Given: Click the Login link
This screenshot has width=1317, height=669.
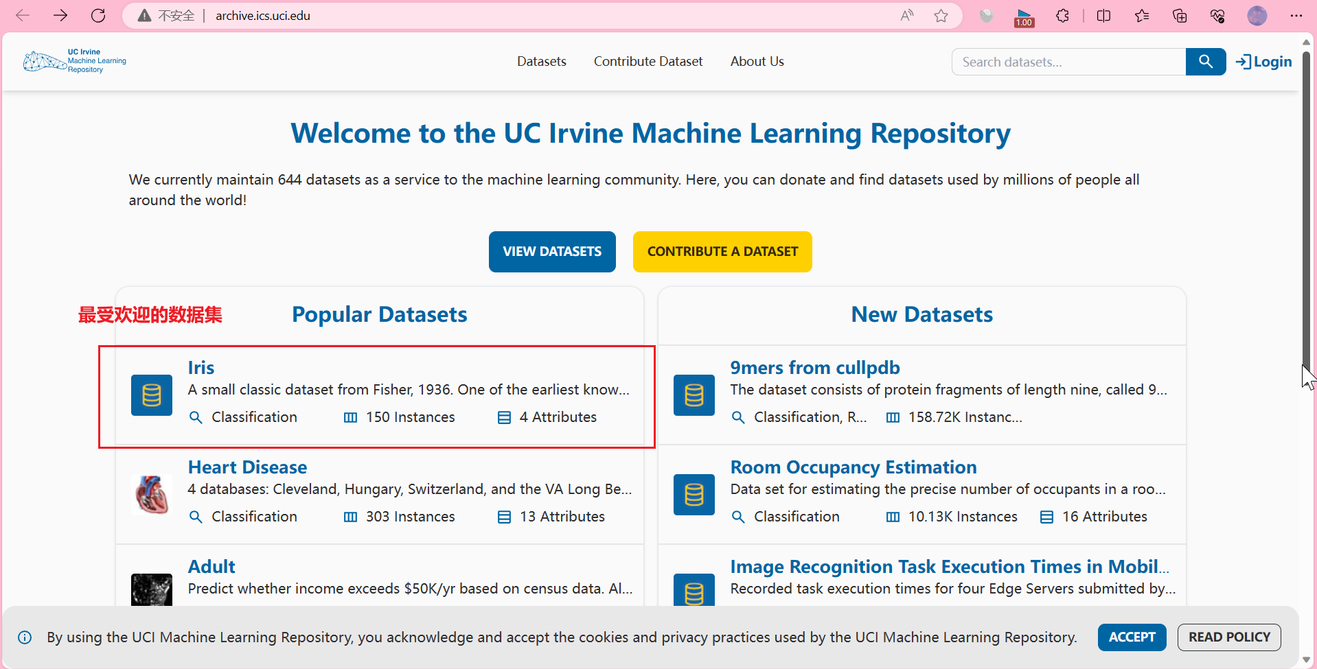Looking at the screenshot, I should tap(1263, 62).
